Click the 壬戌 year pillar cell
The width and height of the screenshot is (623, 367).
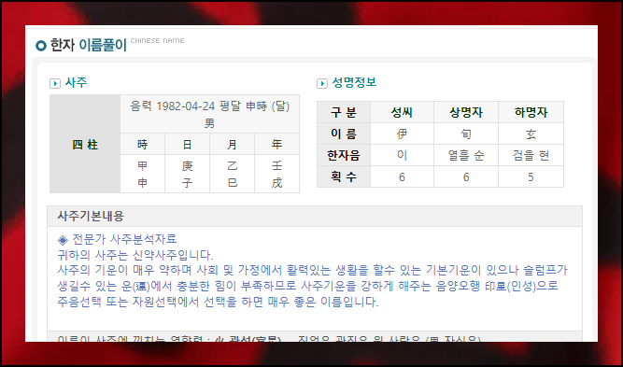pos(276,174)
